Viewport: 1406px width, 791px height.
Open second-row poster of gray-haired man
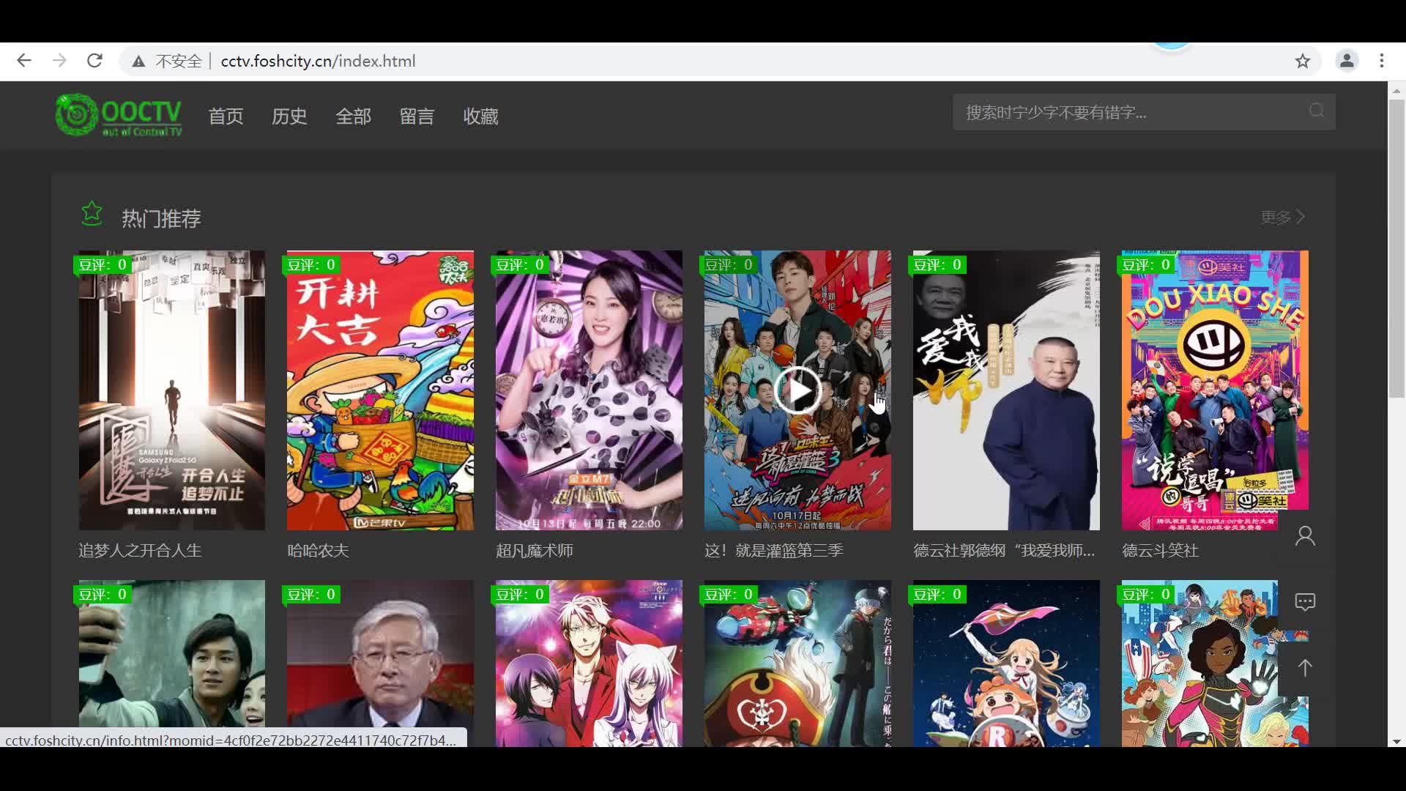380,664
